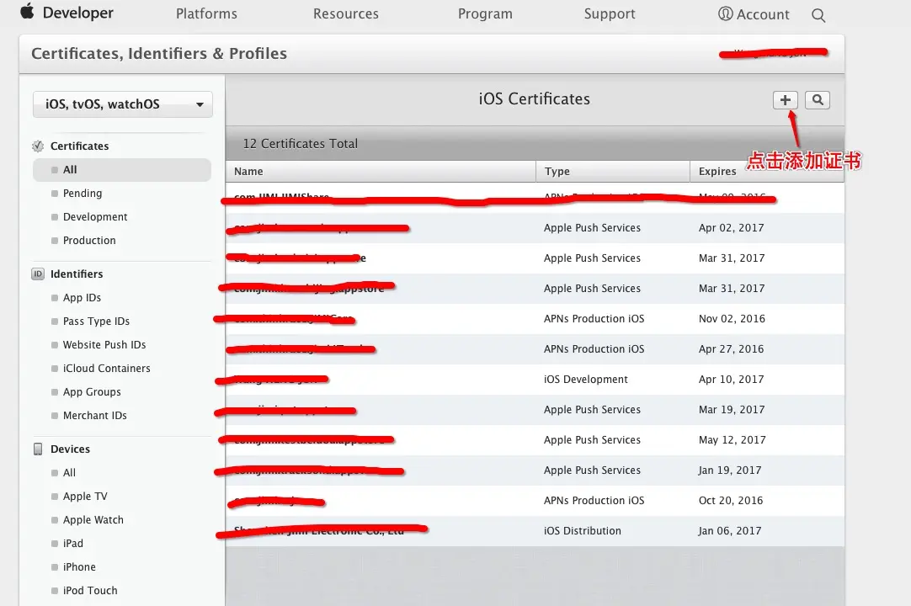The width and height of the screenshot is (911, 606).
Task: Click the Identifiers section ID icon
Action: point(38,274)
